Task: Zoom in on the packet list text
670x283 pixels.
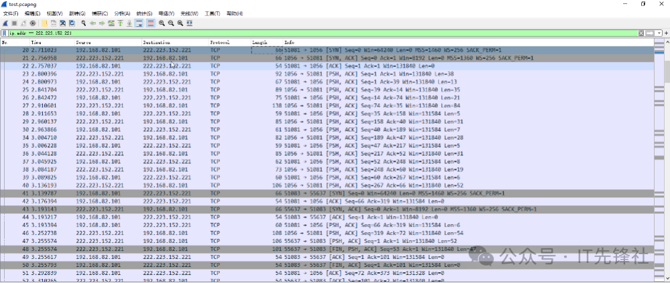Action: click(162, 23)
